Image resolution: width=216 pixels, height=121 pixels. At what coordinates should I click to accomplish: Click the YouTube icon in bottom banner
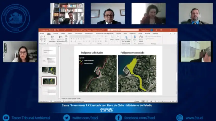click(6, 118)
